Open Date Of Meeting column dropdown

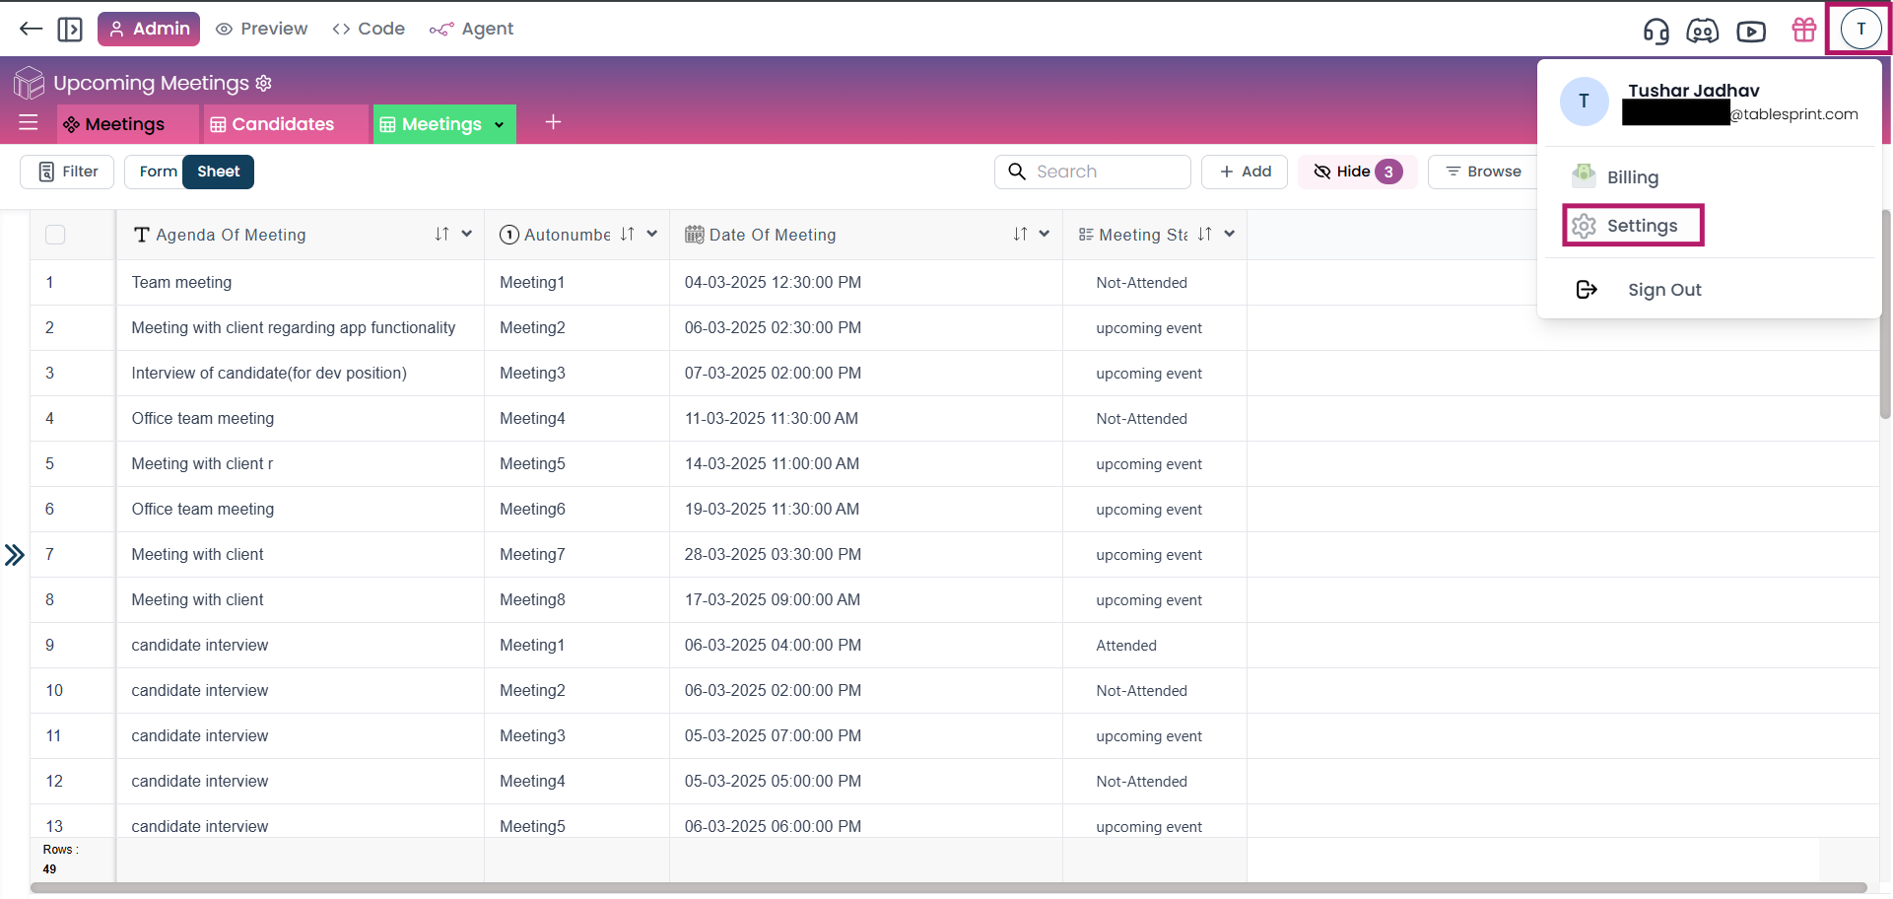point(1045,234)
